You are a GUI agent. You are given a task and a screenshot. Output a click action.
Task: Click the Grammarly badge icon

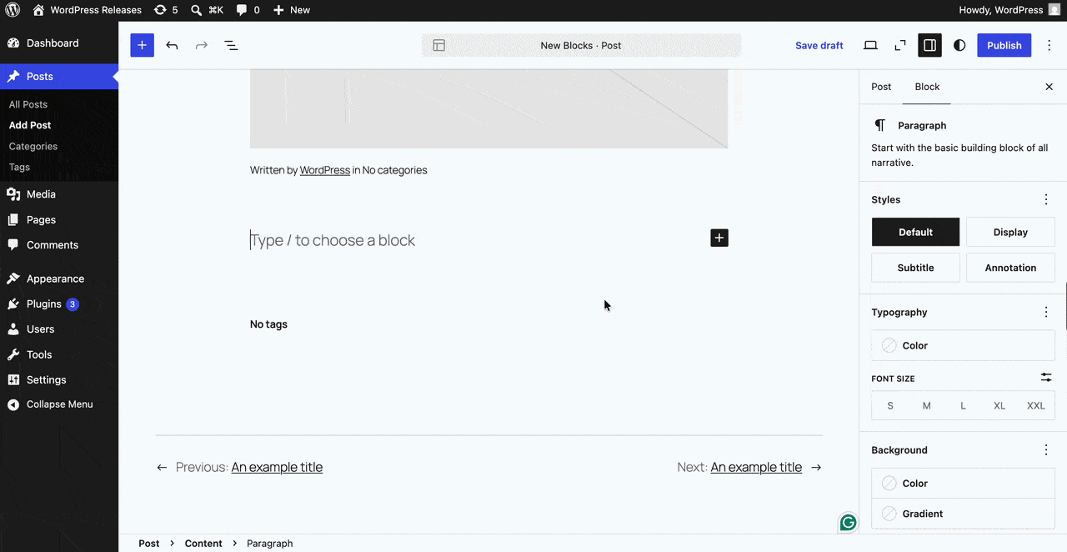click(849, 523)
